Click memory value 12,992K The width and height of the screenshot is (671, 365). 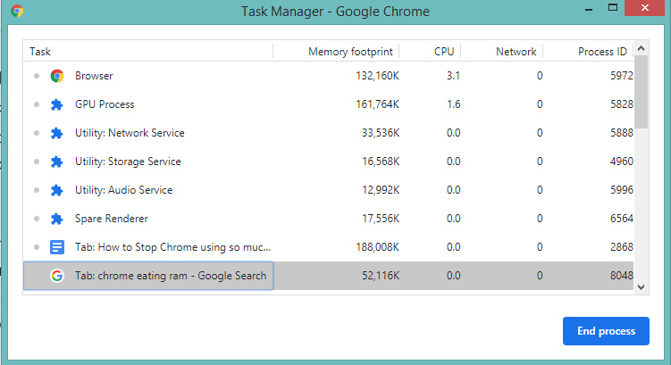point(381,190)
